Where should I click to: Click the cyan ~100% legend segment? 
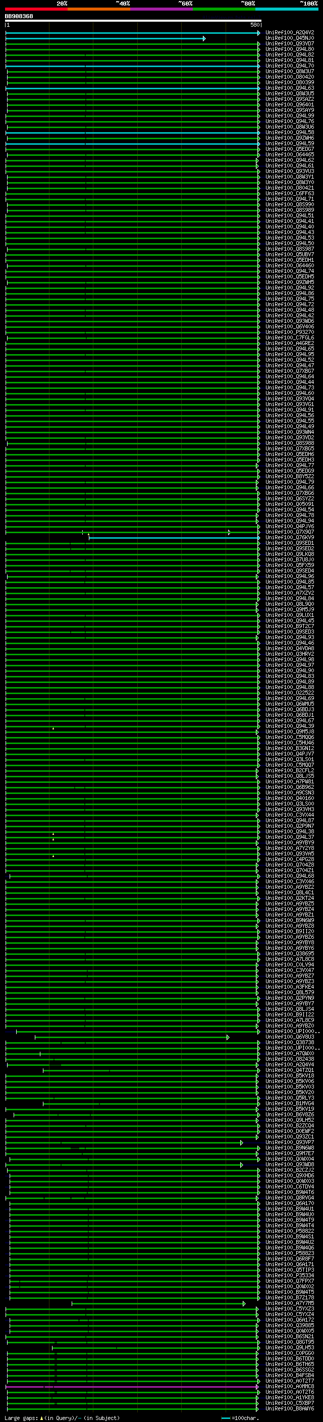point(287,9)
